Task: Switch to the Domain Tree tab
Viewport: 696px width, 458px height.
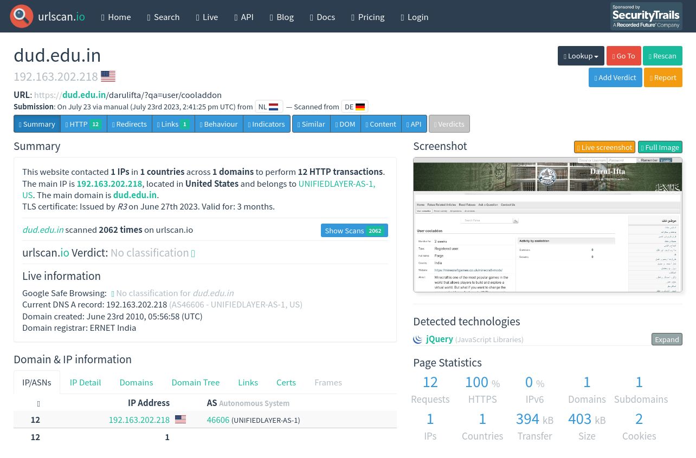Action: click(196, 382)
